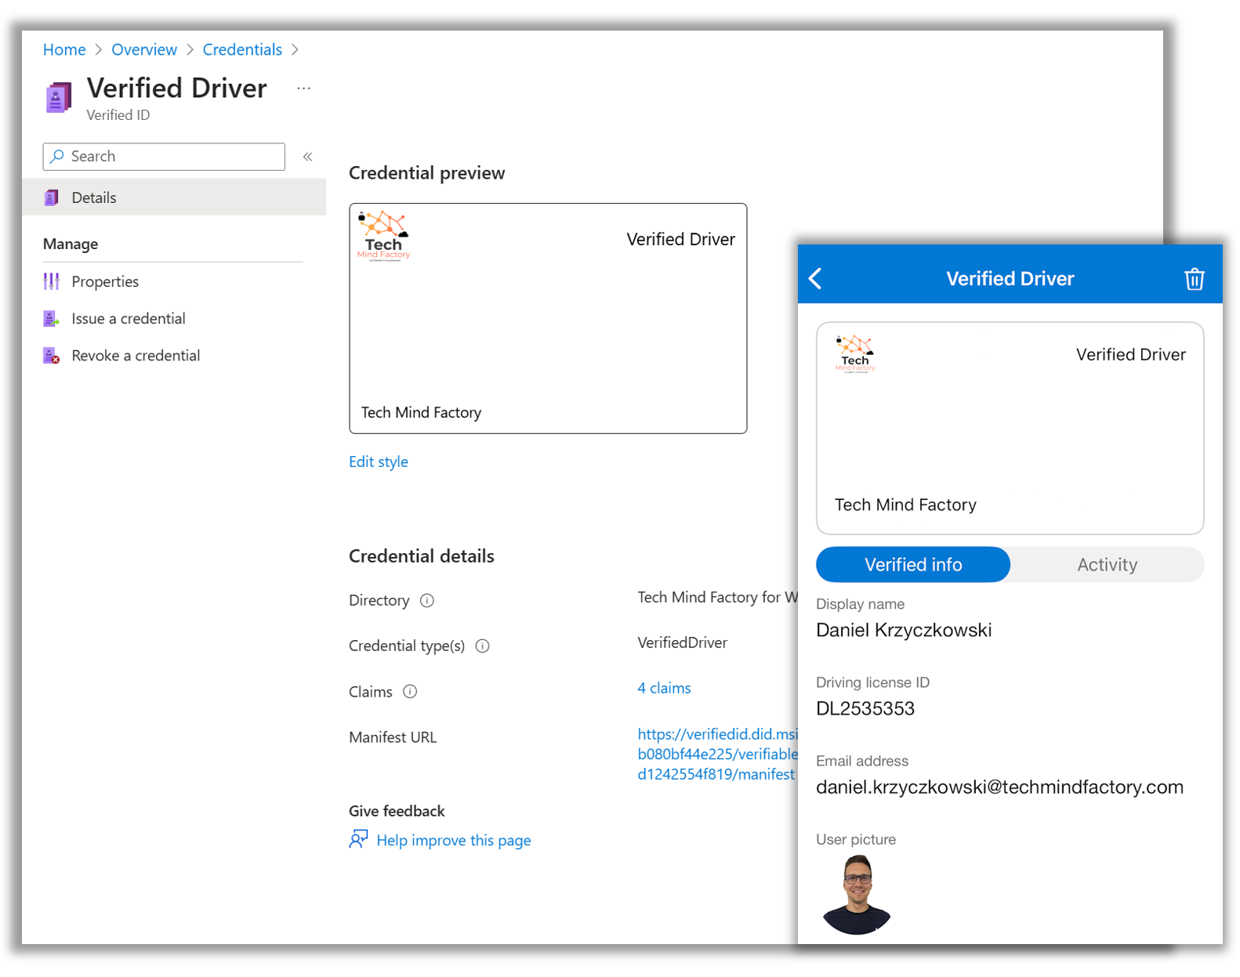Click the Credential type(s) info icon

(483, 646)
